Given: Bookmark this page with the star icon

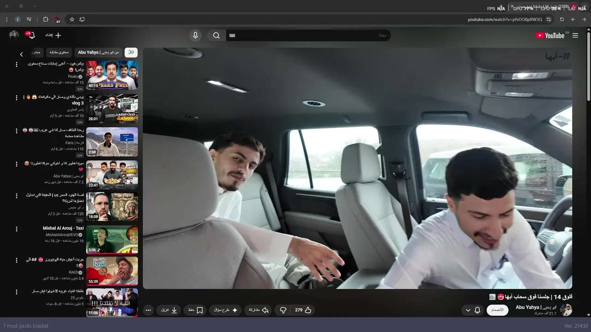Looking at the screenshot, I should pos(72,19).
